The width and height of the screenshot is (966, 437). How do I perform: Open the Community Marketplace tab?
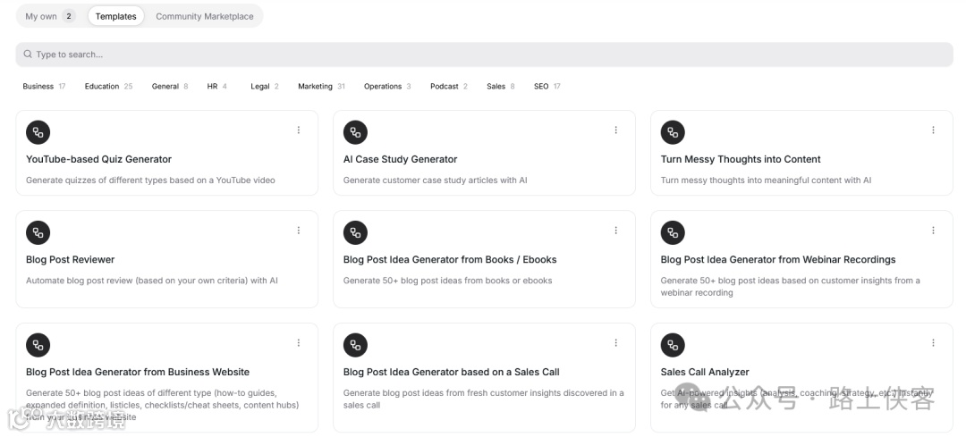coord(204,16)
